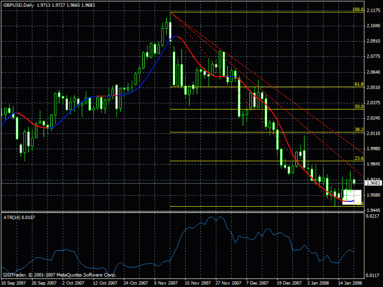Click the 2 Jan 2008 date label
This screenshot has width=383, height=287.
(x=318, y=283)
